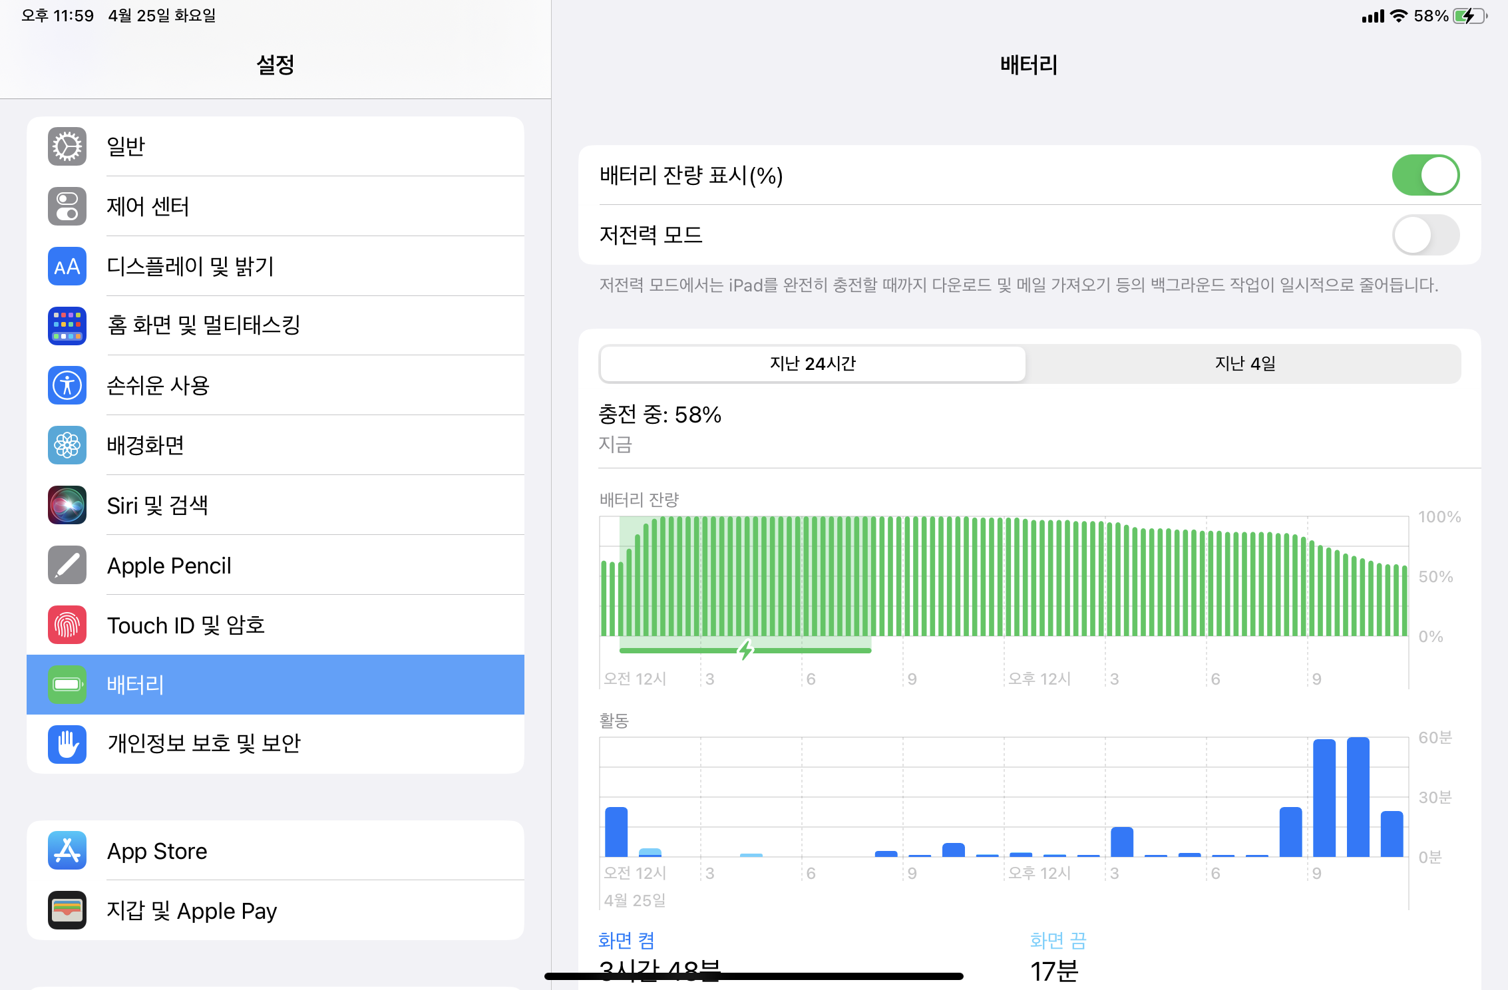Open Apple Pencil settings icon
Screen dimensions: 1508x990
coord(67,565)
